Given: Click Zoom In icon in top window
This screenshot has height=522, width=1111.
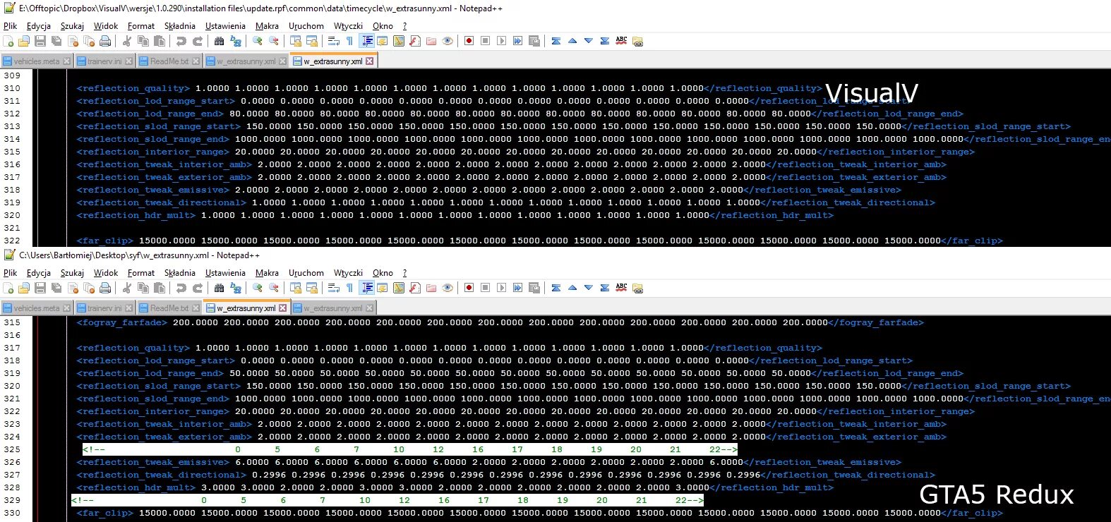Looking at the screenshot, I should coord(258,41).
